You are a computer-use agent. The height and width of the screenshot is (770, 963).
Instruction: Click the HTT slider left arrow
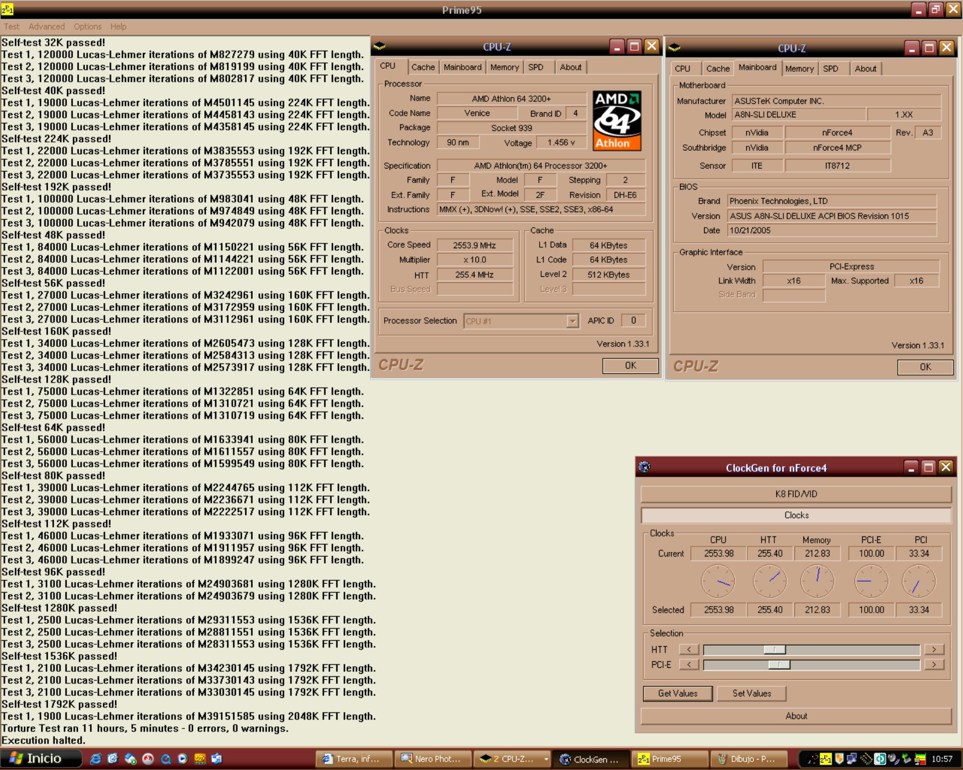[689, 649]
